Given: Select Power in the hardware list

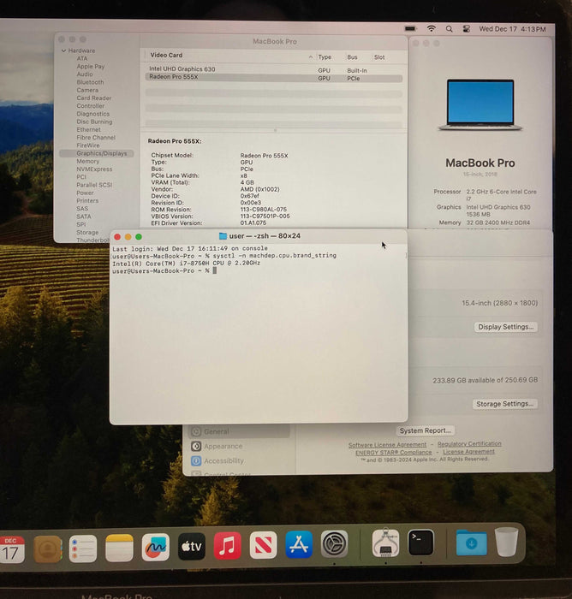Looking at the screenshot, I should pyautogui.click(x=85, y=193).
